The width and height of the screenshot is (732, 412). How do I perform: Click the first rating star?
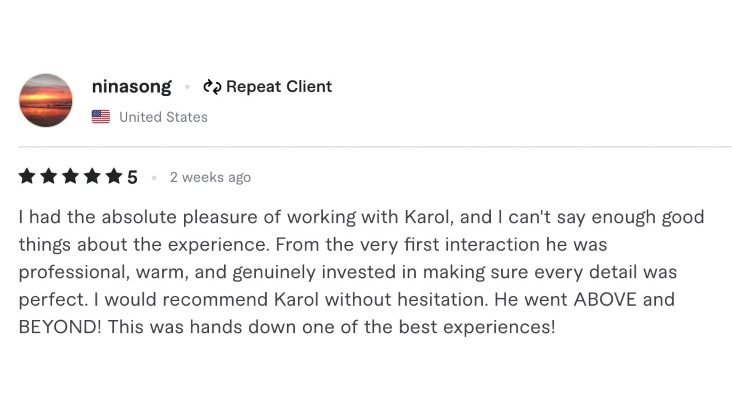pyautogui.click(x=27, y=177)
